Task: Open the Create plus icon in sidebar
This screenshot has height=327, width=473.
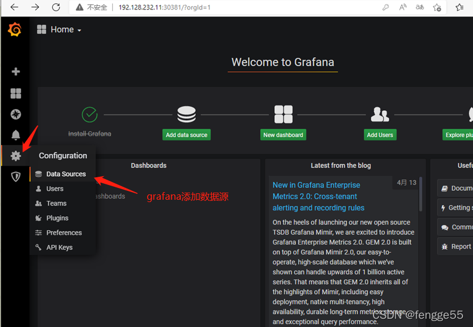Action: pos(16,72)
